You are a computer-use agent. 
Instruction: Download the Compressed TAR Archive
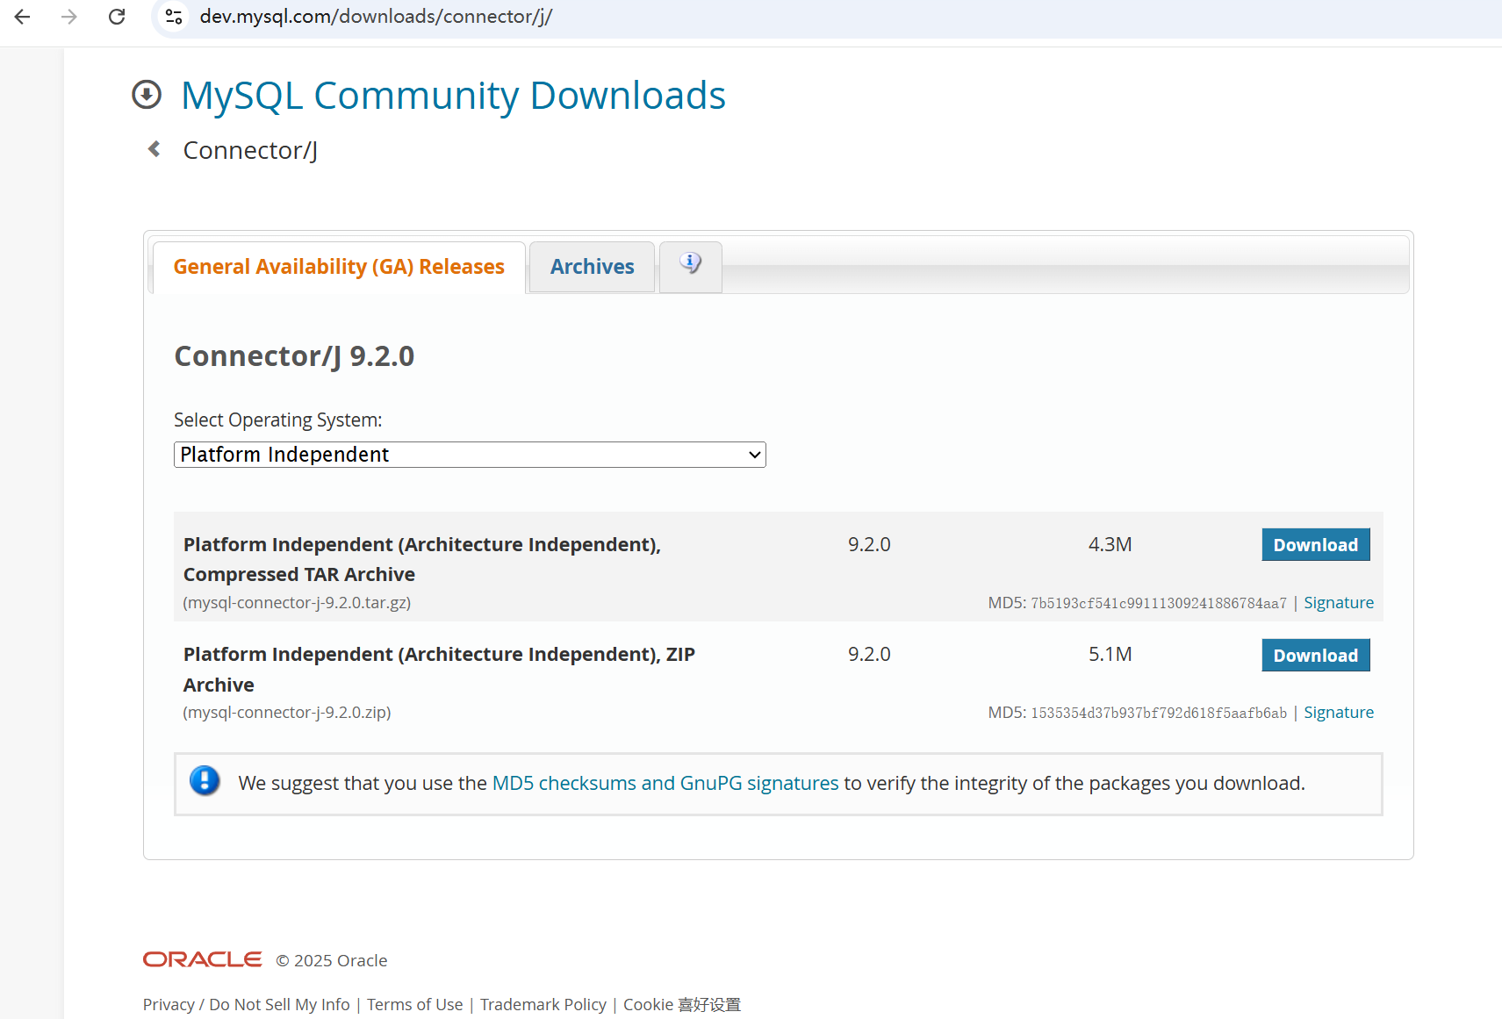tap(1316, 545)
